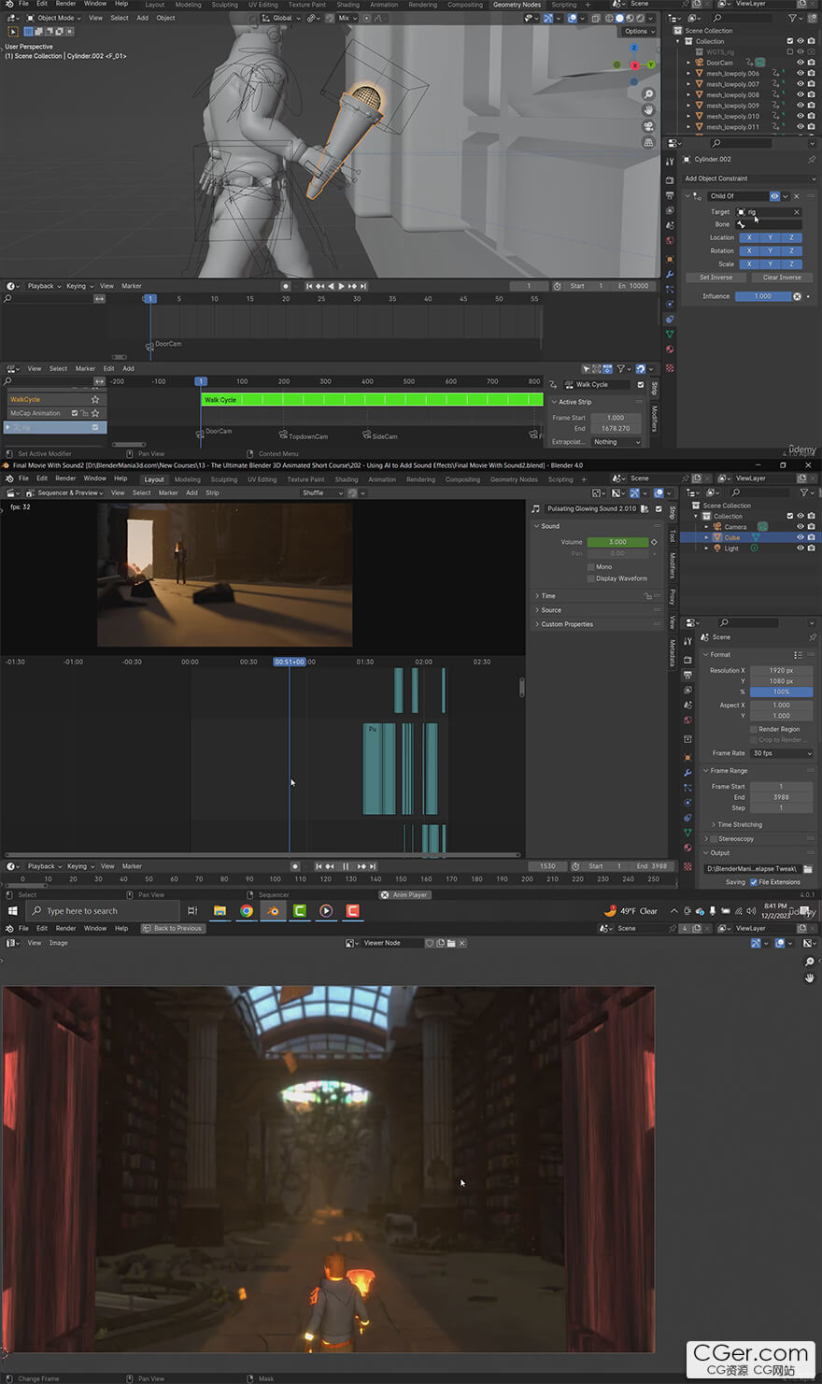Image resolution: width=822 pixels, height=1384 pixels.
Task: Click the Blender icon on the taskbar
Action: (273, 910)
